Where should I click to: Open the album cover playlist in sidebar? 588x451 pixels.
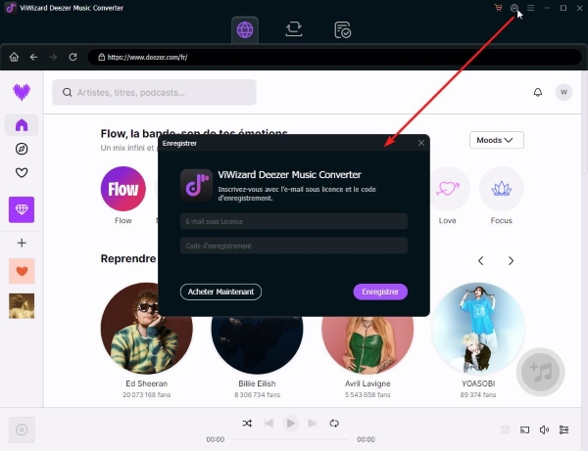point(22,306)
